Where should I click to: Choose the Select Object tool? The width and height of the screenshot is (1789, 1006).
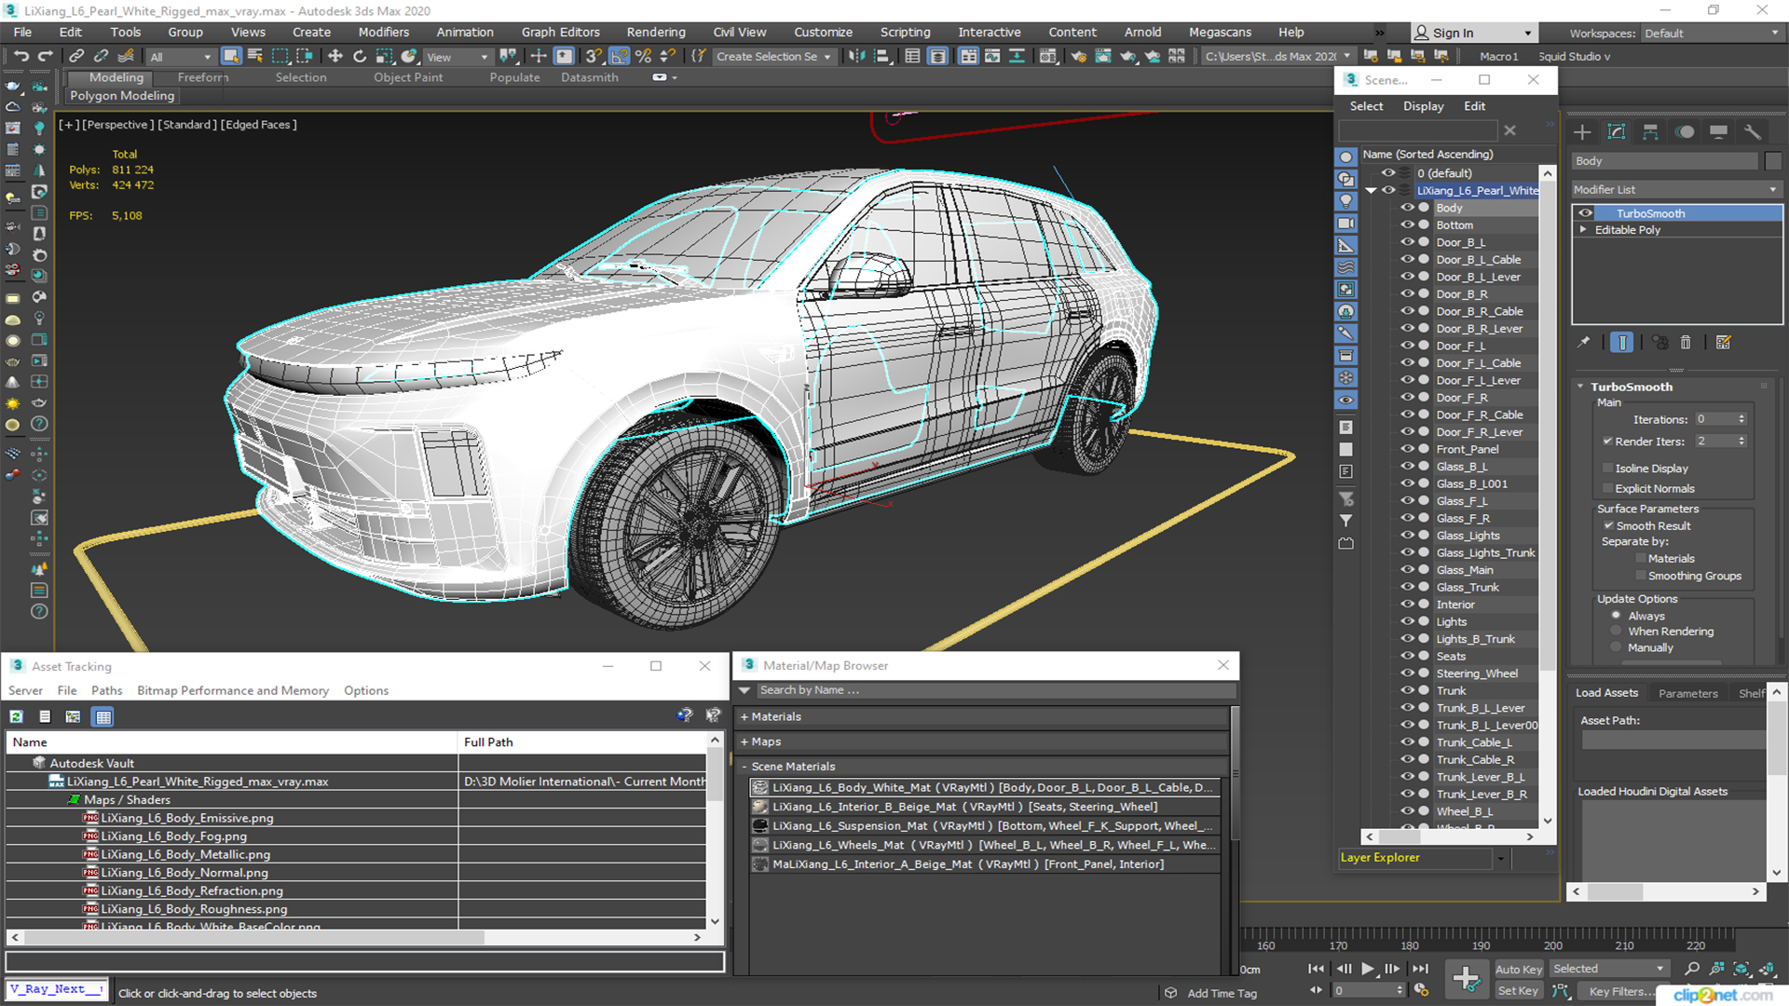click(231, 56)
